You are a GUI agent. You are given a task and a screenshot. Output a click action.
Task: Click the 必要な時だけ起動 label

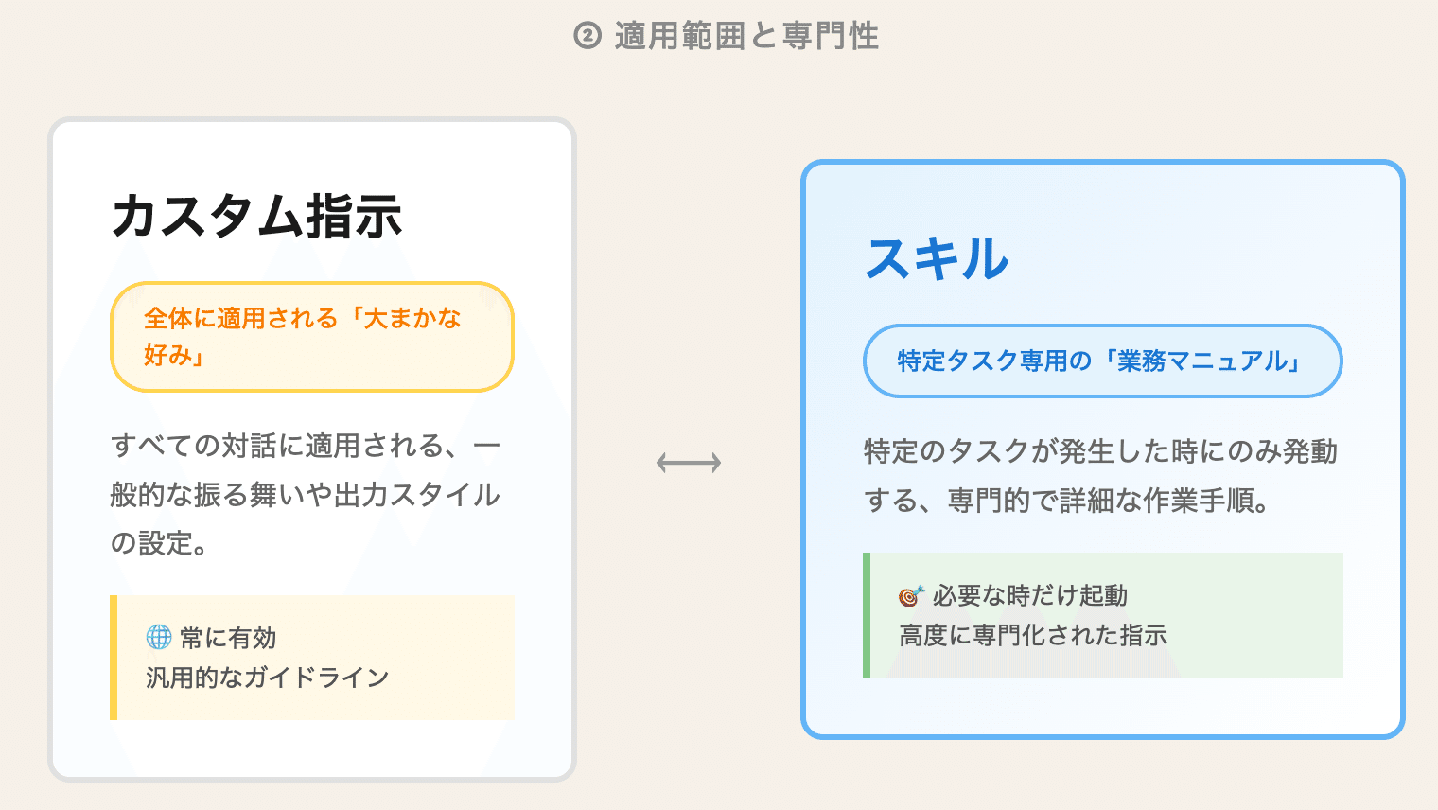[1030, 595]
